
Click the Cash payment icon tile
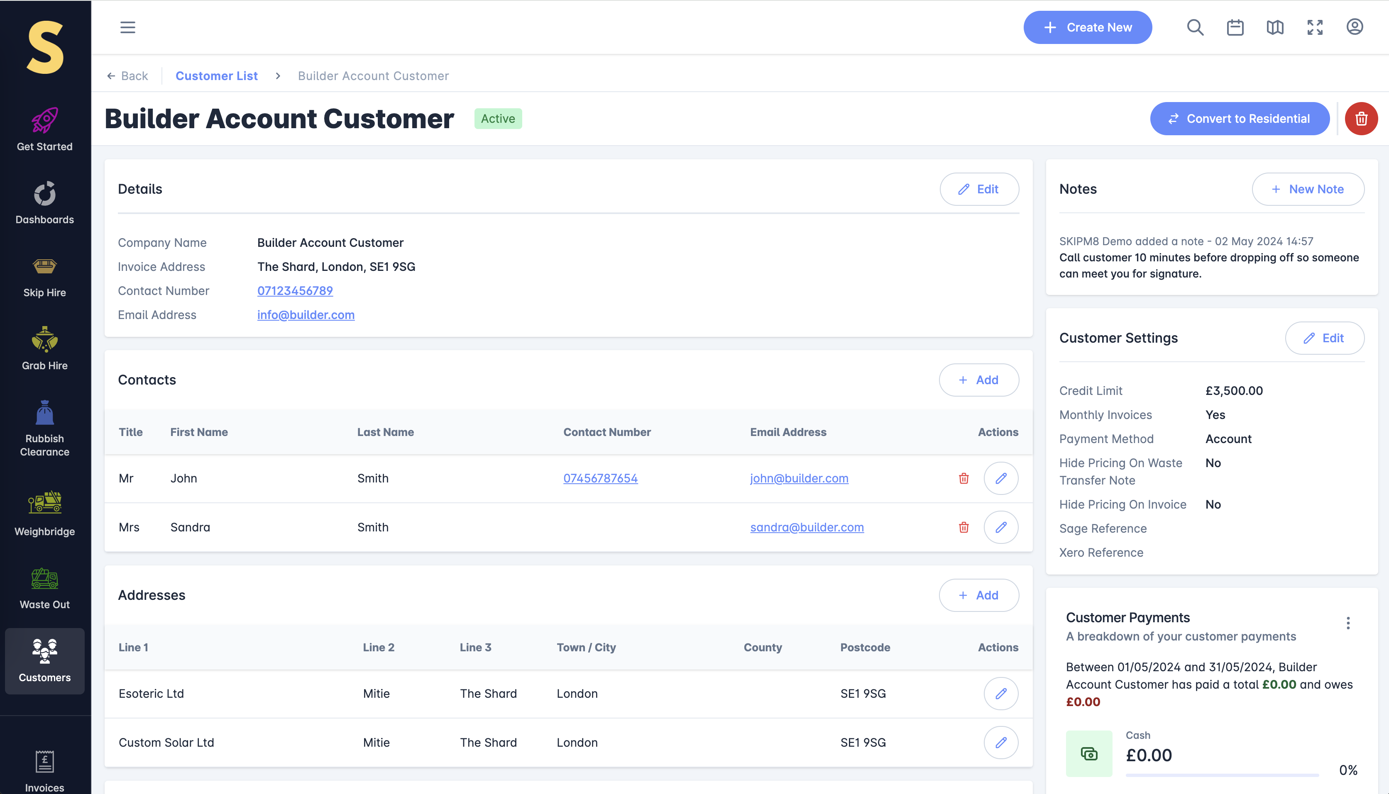pos(1089,754)
